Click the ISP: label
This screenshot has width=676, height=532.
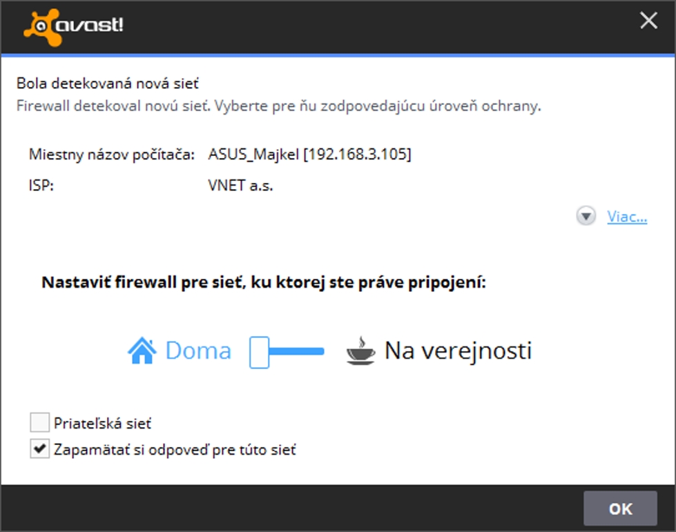pyautogui.click(x=41, y=186)
